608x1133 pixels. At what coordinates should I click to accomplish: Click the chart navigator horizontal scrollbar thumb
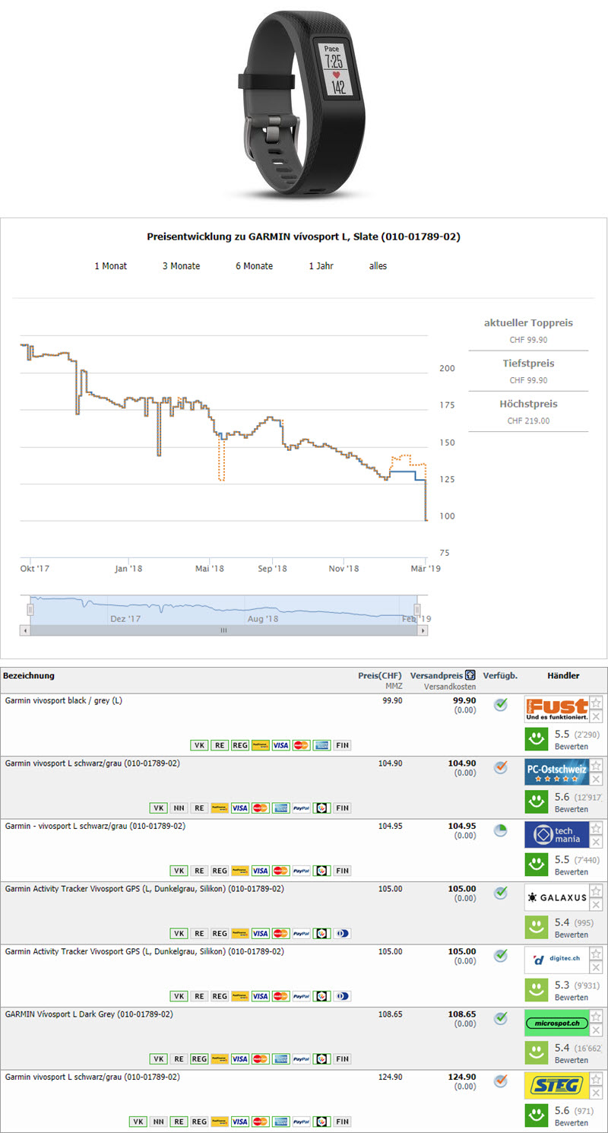point(224,630)
